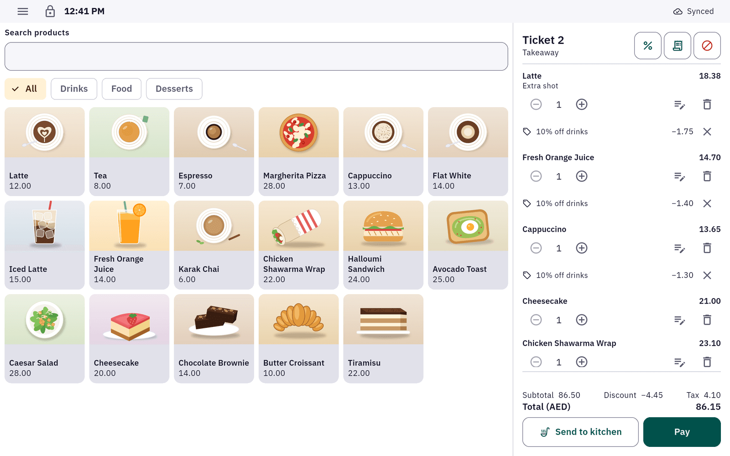Lock the screen with the padlock icon
The width and height of the screenshot is (730, 456).
point(50,11)
